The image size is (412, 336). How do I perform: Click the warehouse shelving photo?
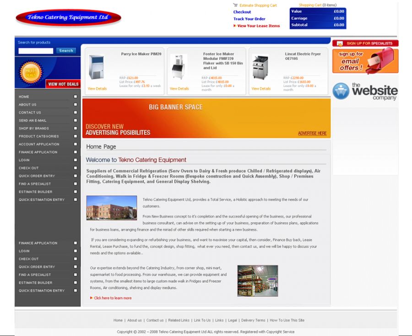pyautogui.click(x=257, y=281)
